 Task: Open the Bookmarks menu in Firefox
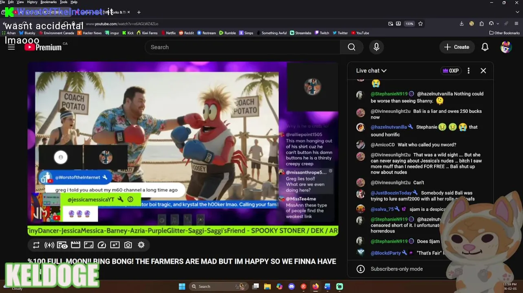(49, 2)
